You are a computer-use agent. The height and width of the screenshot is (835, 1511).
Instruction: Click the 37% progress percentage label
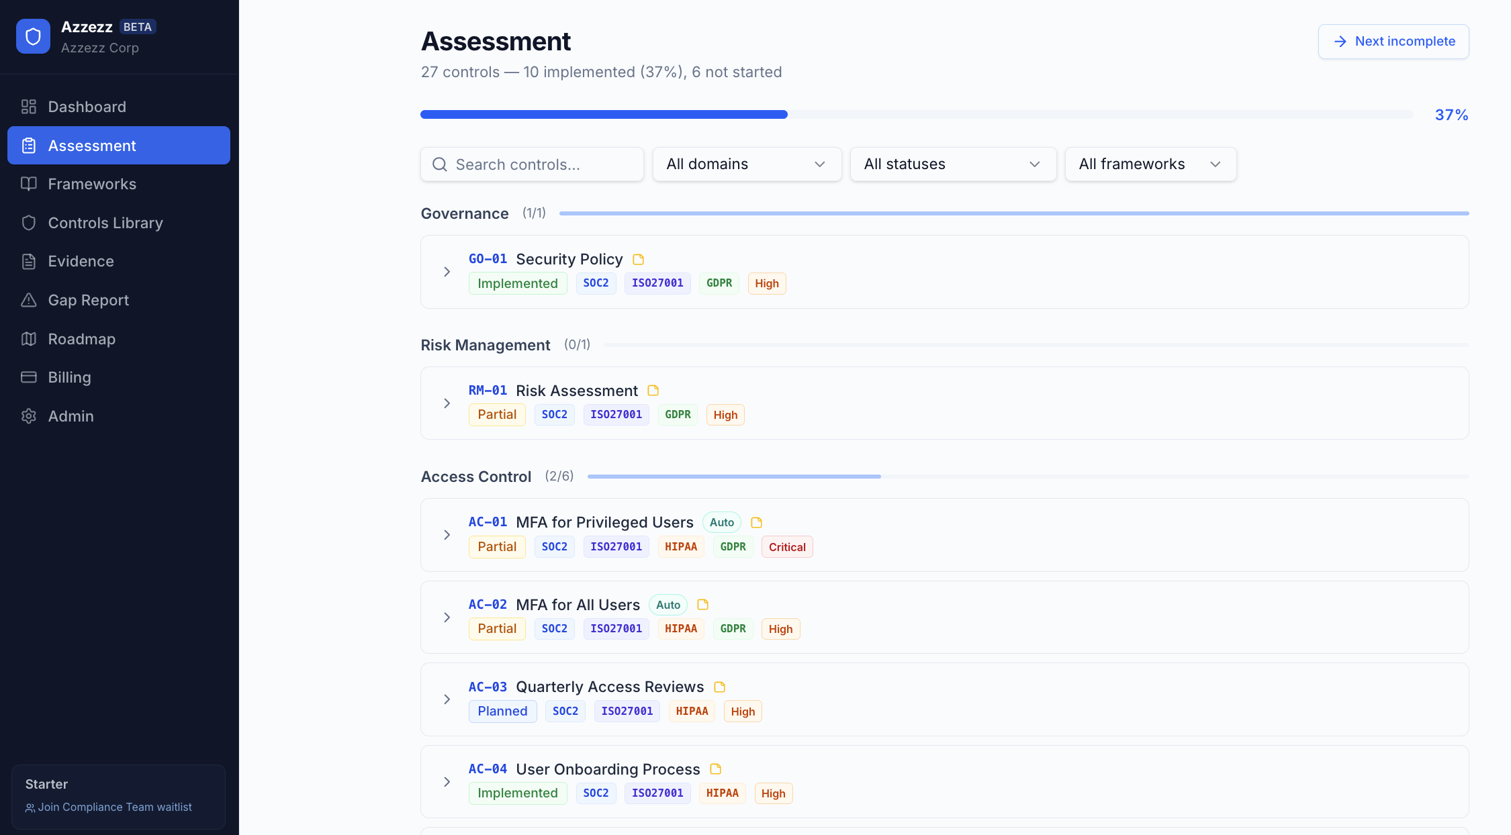coord(1452,115)
